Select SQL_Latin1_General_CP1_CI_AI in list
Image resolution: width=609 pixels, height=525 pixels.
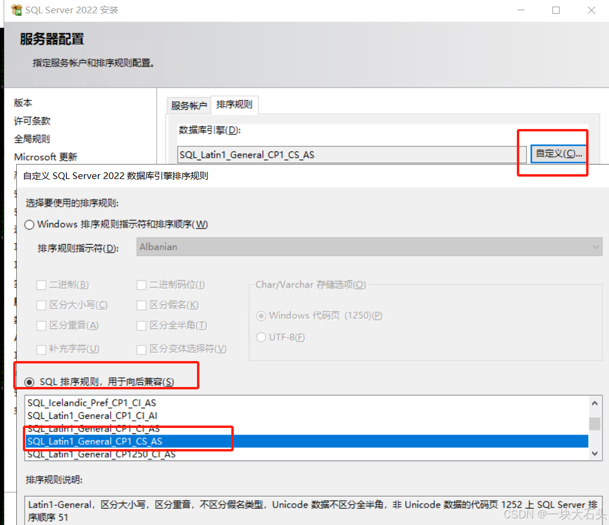coord(307,416)
